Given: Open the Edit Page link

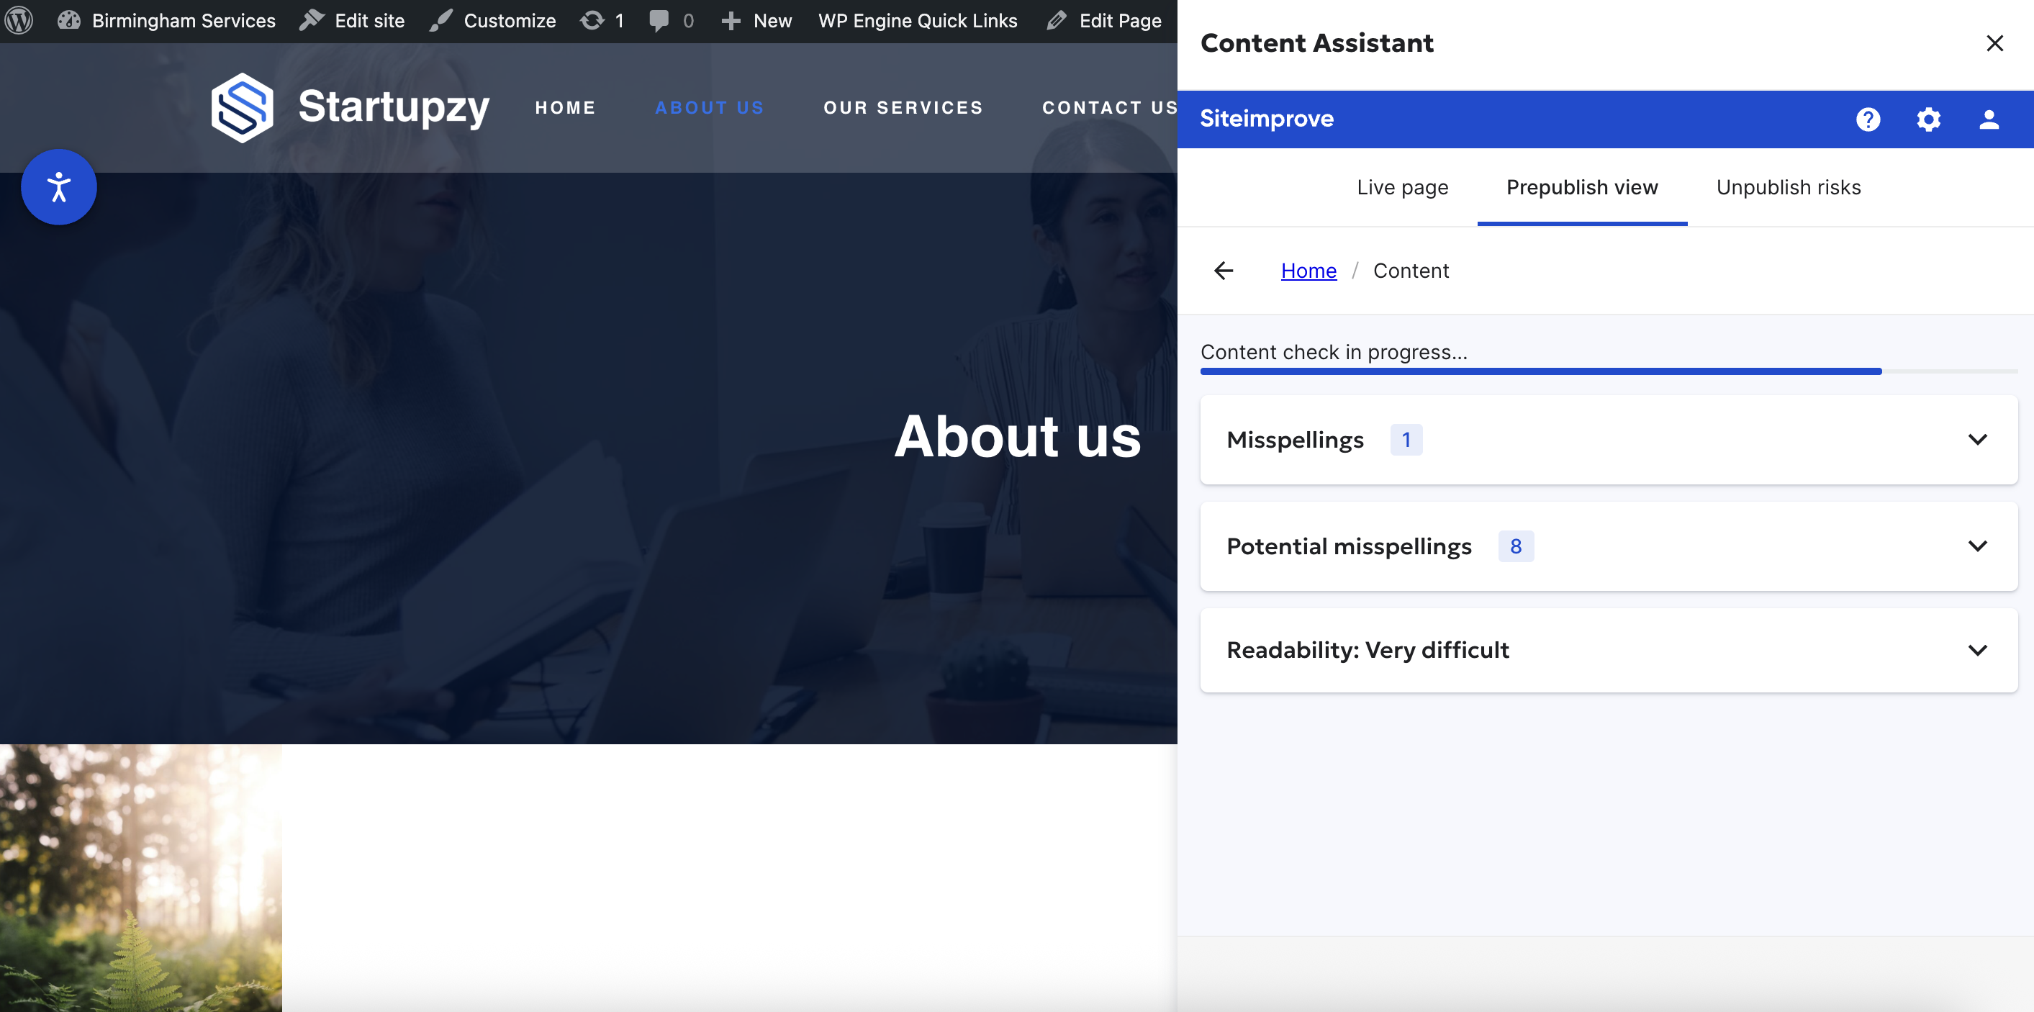Looking at the screenshot, I should pyautogui.click(x=1105, y=21).
